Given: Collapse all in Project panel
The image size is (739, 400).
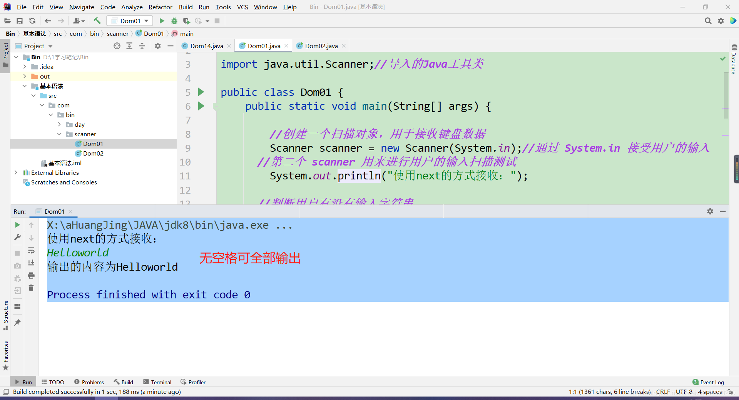Looking at the screenshot, I should point(142,46).
